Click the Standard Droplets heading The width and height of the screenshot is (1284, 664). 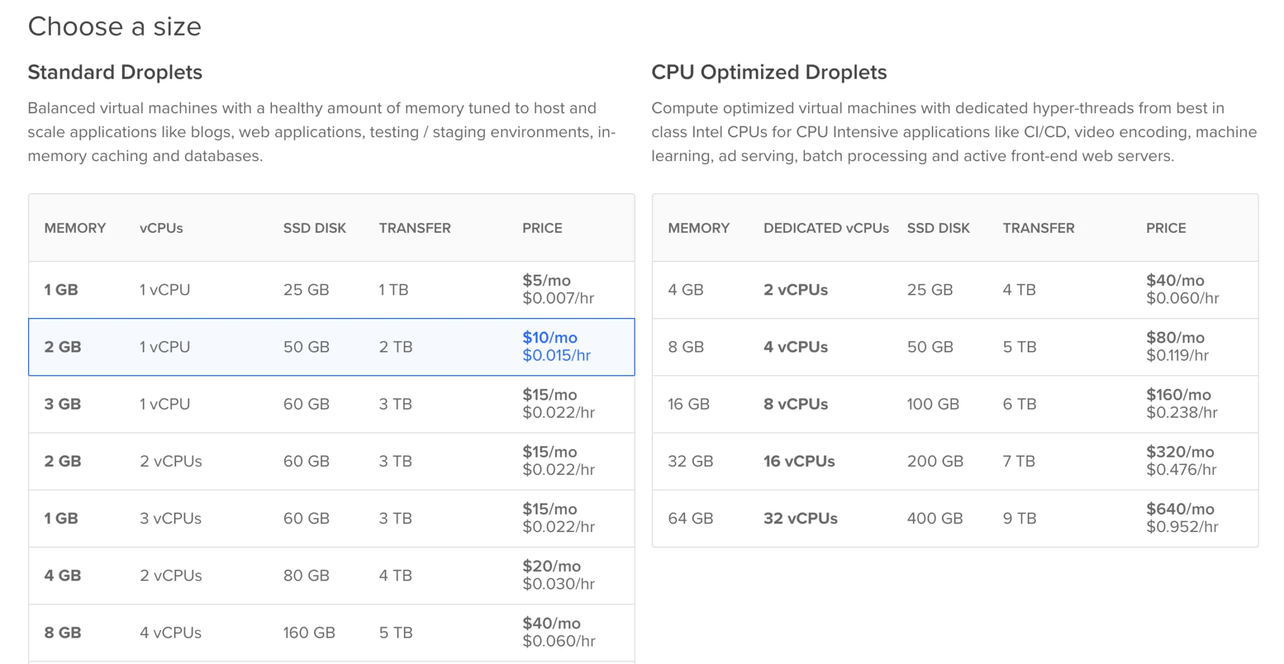point(115,72)
